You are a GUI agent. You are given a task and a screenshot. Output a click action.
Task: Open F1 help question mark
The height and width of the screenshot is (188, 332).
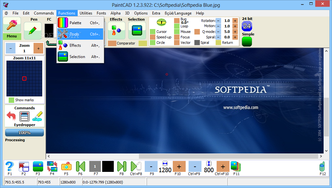[x=10, y=166]
